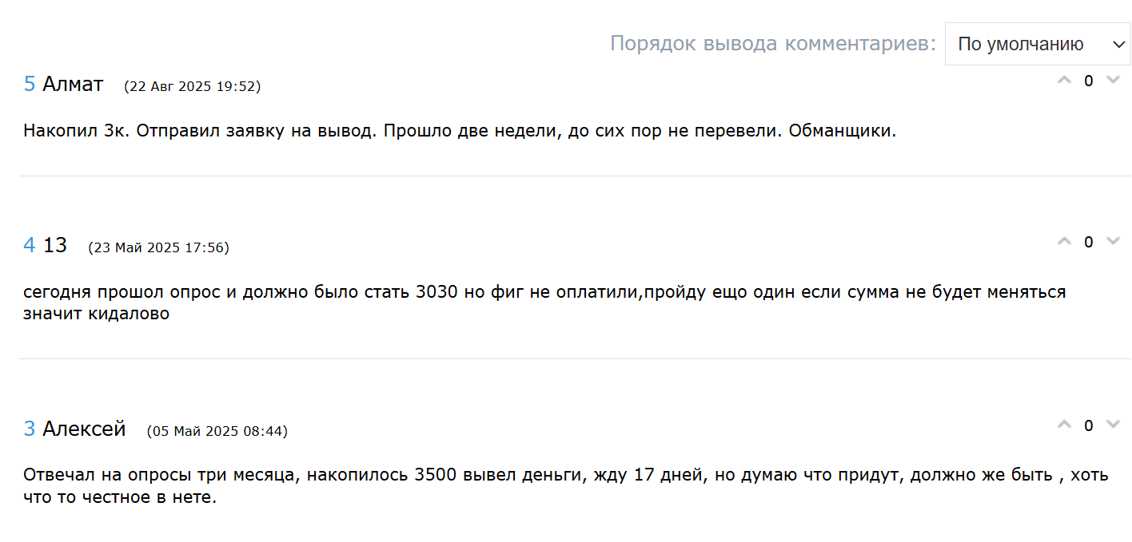Click the comment number 5 link
This screenshot has width=1132, height=542.
click(30, 84)
